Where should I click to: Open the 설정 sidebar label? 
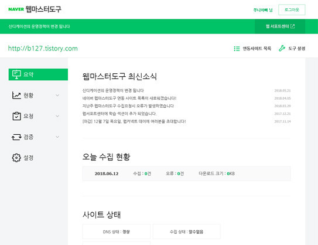coord(28,158)
